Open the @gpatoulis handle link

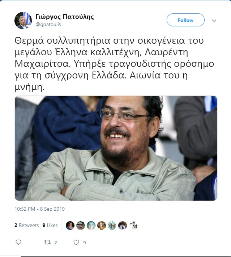[48, 25]
